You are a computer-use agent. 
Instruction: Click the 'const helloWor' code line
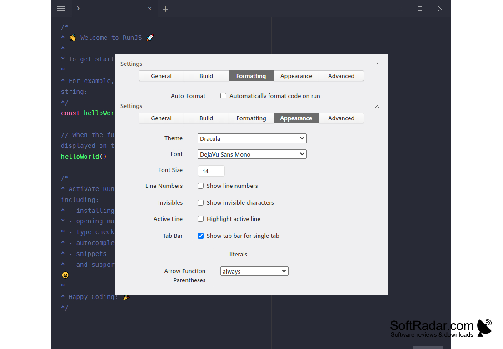tap(88, 113)
